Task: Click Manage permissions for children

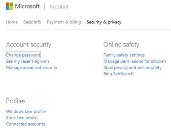Action: (x=135, y=61)
